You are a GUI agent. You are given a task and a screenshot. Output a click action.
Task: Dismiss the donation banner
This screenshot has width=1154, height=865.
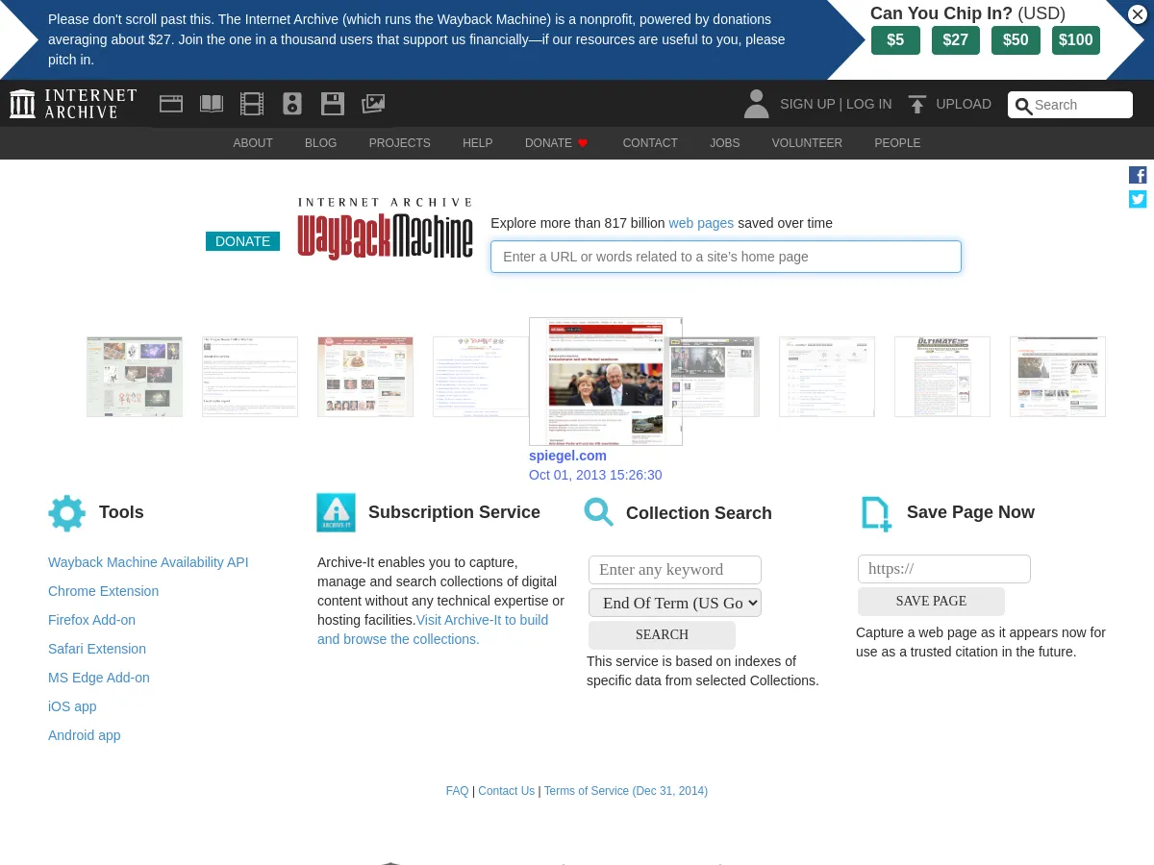1137,13
